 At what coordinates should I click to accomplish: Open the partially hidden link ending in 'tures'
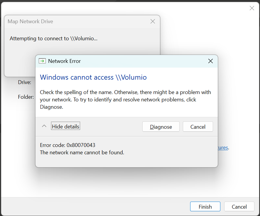pyautogui.click(x=223, y=148)
